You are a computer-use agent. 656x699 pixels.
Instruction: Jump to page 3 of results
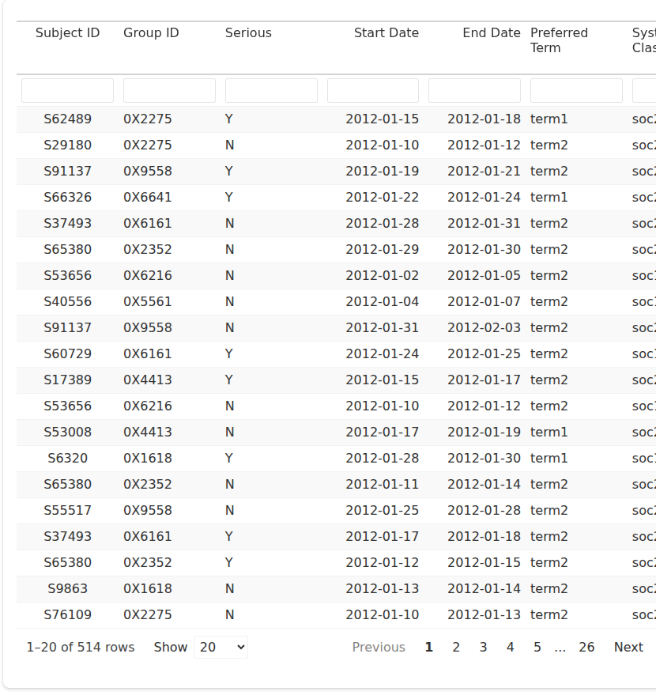coord(483,648)
